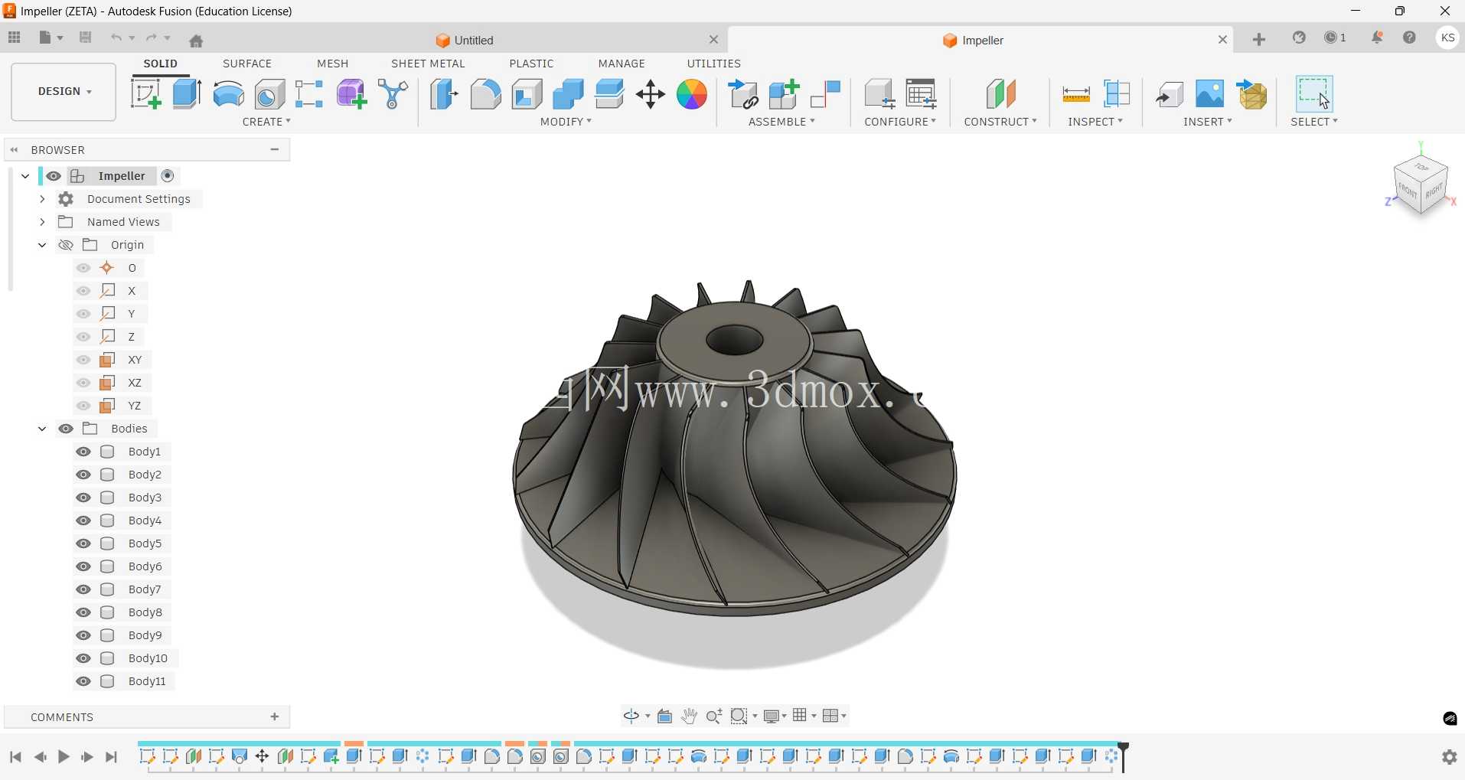Open the INSPECT panel dropdown

tap(1095, 122)
